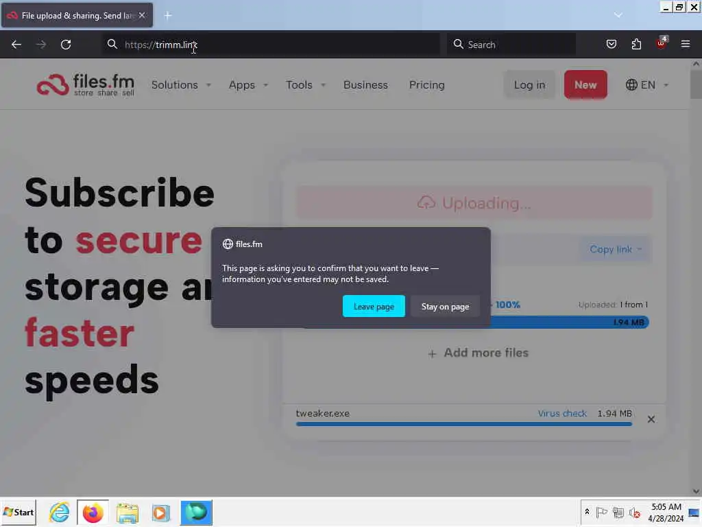Click the teal swirl app in taskbar

point(197,512)
